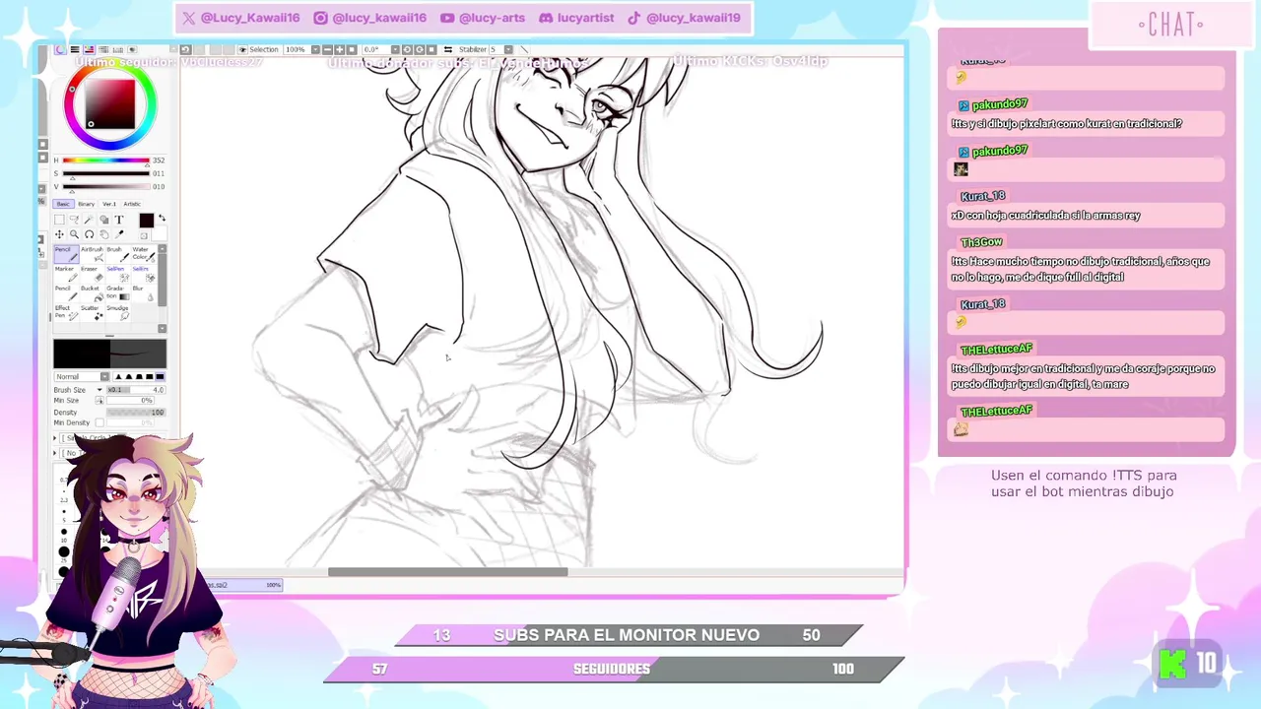Choose the Smudge tool
1261x709 pixels.
[118, 313]
